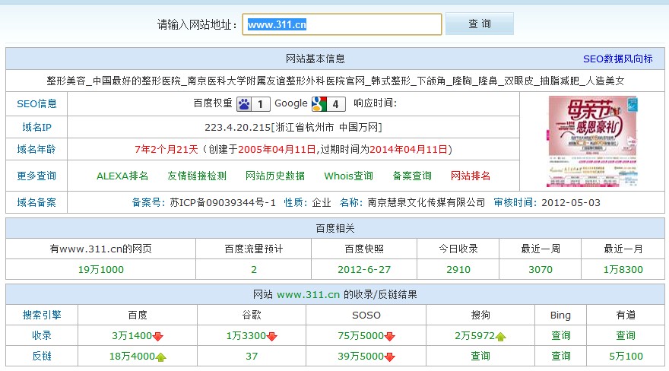This screenshot has height=371, width=669.
Task: Click the 百度快照 column header
Action: pyautogui.click(x=364, y=249)
